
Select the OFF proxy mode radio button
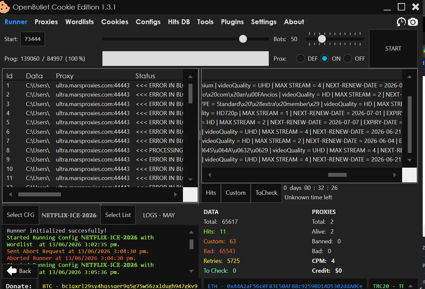pyautogui.click(x=348, y=59)
